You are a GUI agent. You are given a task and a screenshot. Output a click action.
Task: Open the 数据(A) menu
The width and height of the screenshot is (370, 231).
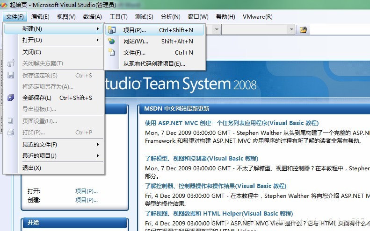pos(93,17)
